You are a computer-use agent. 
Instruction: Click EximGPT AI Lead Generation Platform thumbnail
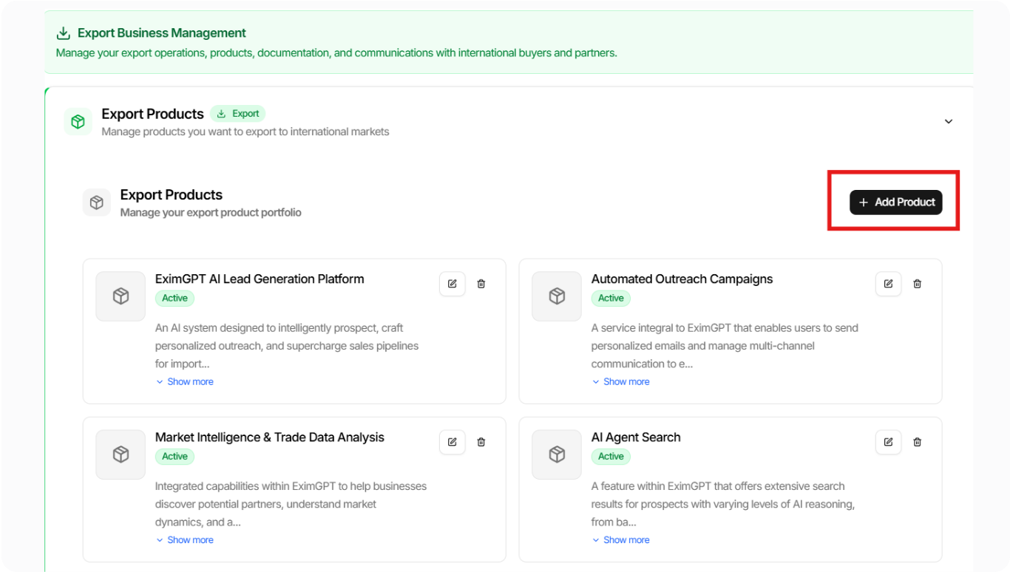click(121, 296)
